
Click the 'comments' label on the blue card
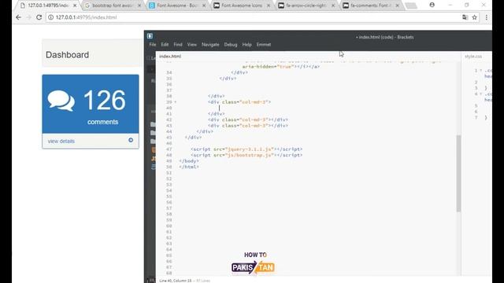(102, 122)
